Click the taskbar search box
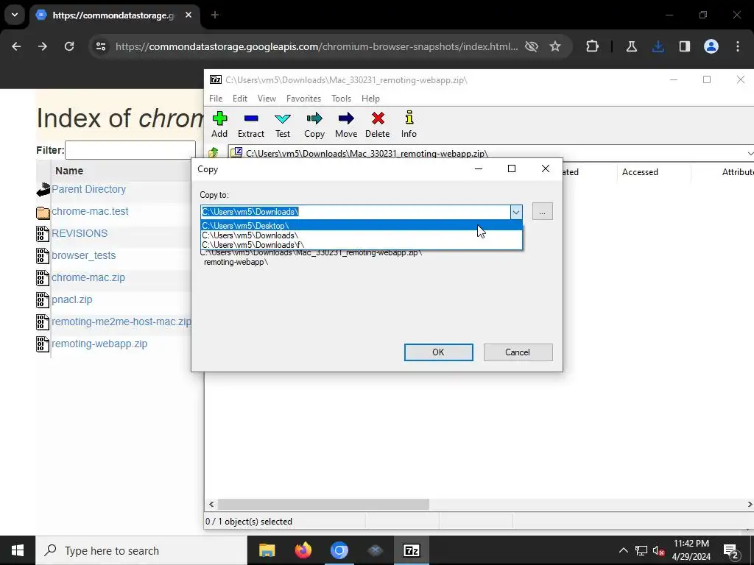Image resolution: width=754 pixels, height=565 pixels. pyautogui.click(x=141, y=550)
